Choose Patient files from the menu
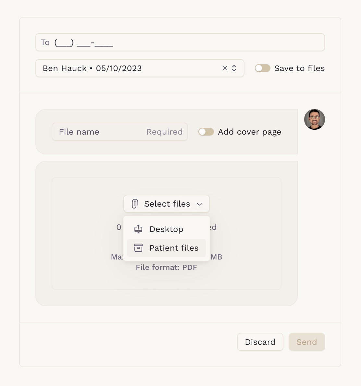Image resolution: width=361 pixels, height=386 pixels. (x=167, y=248)
